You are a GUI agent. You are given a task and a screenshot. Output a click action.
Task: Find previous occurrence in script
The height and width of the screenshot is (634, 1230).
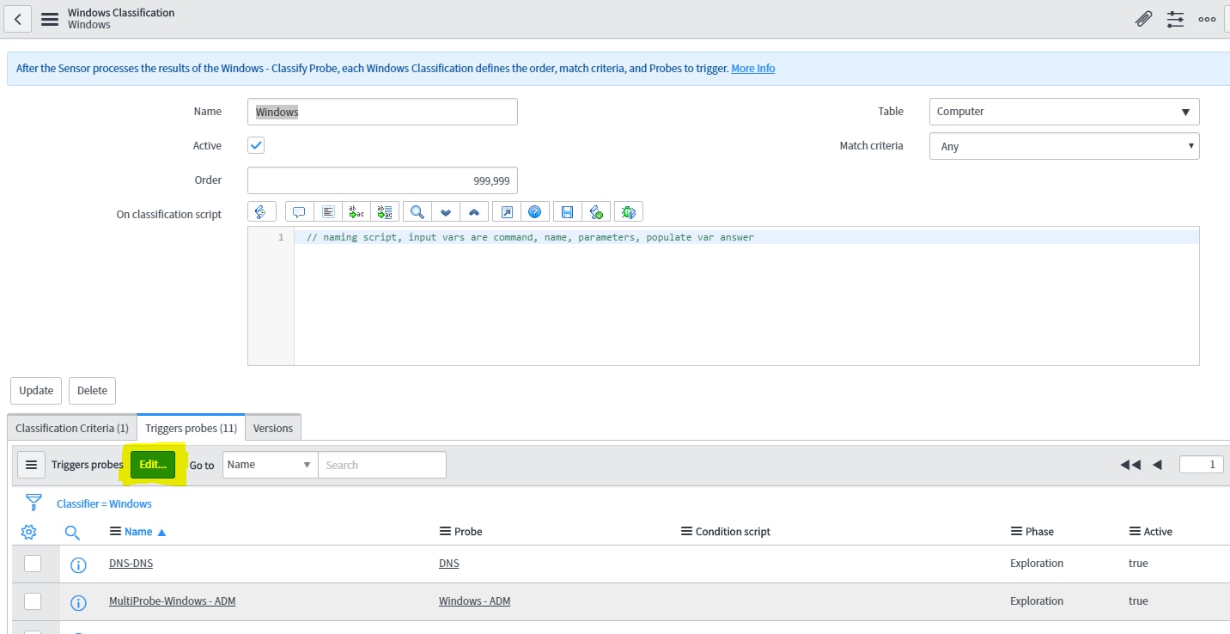(473, 211)
